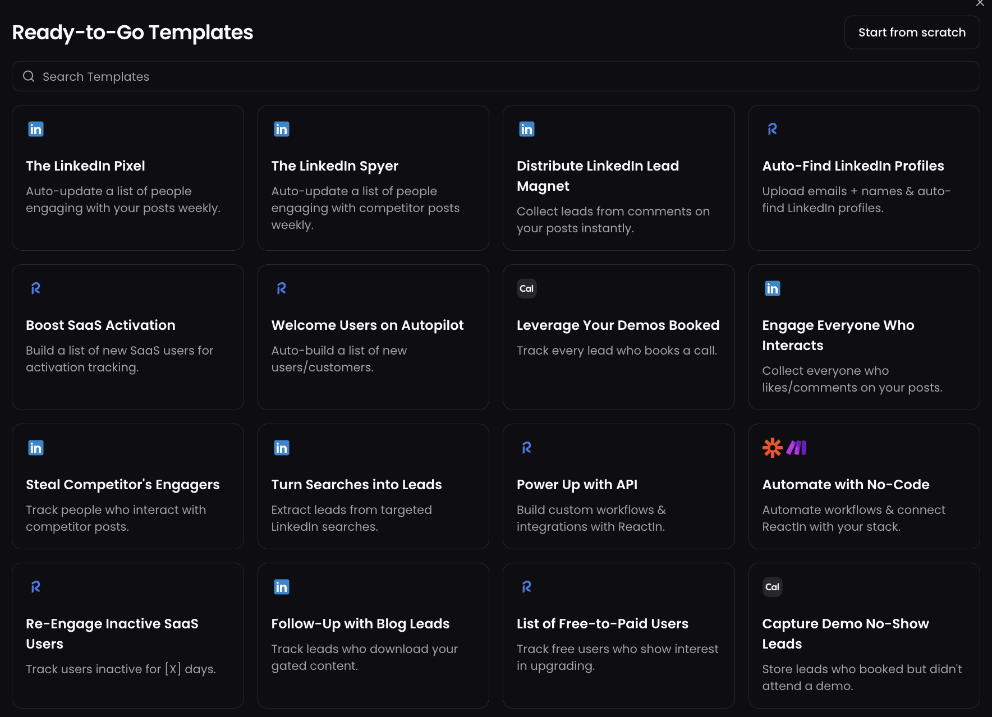Click the Cal icon on Leverage Your Demos Booked
Image resolution: width=992 pixels, height=717 pixels.
(526, 288)
